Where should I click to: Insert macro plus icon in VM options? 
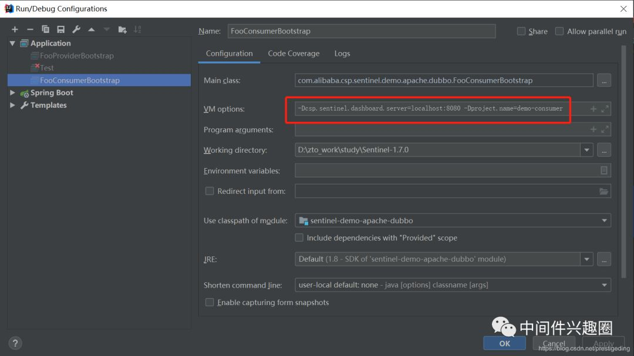coord(593,109)
